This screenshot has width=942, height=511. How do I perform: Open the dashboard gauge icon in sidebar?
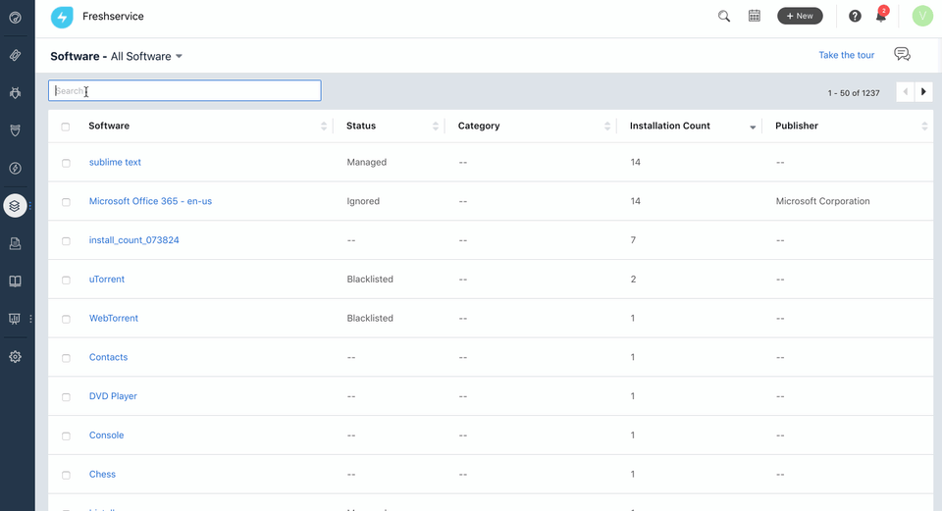(x=15, y=17)
